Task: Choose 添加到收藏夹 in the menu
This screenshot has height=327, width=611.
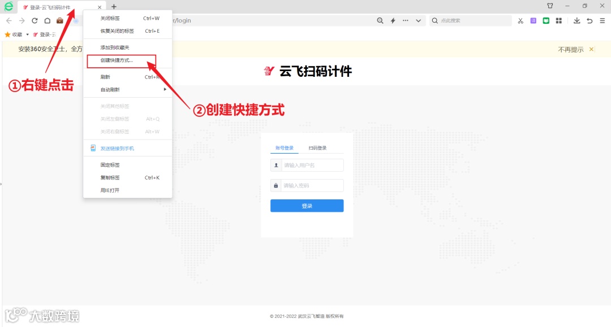Action: coord(127,47)
